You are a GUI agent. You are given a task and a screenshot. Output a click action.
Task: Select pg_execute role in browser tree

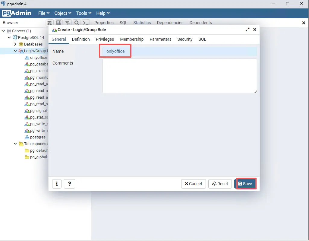[39, 71]
